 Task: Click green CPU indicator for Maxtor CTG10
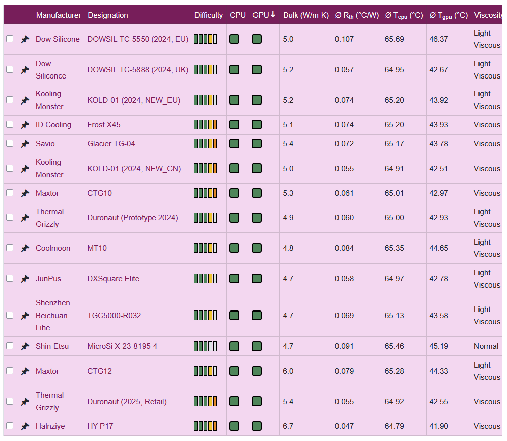click(234, 193)
